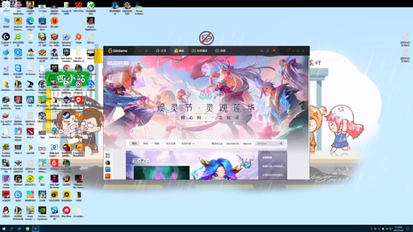The height and width of the screenshot is (232, 413).
Task: Open Task View on the taskbar
Action: tap(19, 228)
